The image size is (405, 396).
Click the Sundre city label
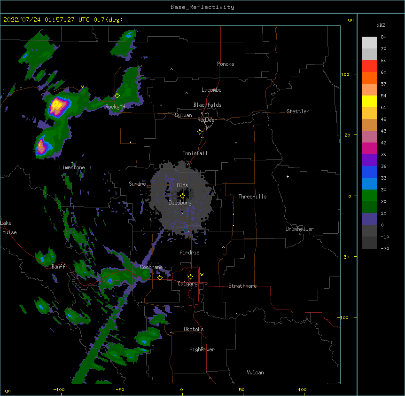(137, 184)
